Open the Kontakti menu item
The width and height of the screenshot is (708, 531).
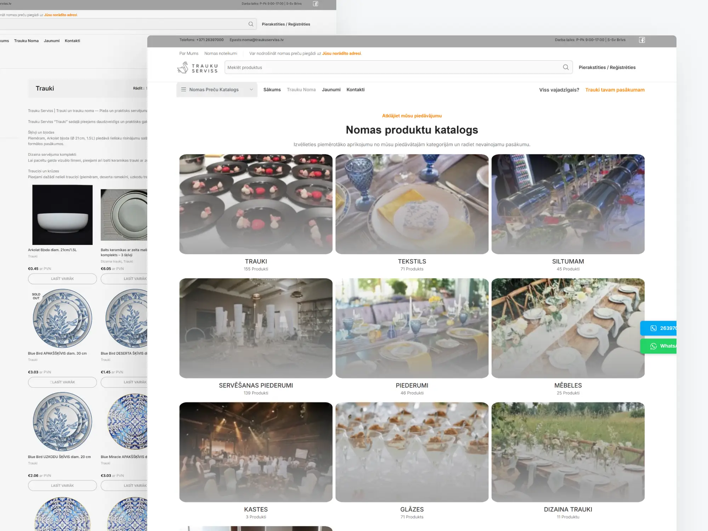355,90
